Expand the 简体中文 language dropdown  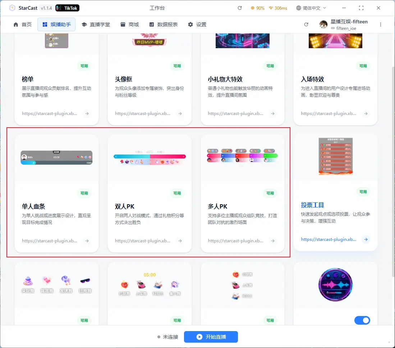coord(311,8)
